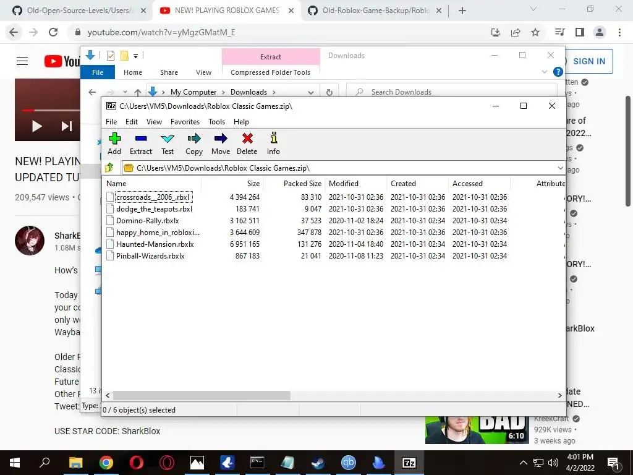Open Share tab in Explorer ribbon

(169, 72)
